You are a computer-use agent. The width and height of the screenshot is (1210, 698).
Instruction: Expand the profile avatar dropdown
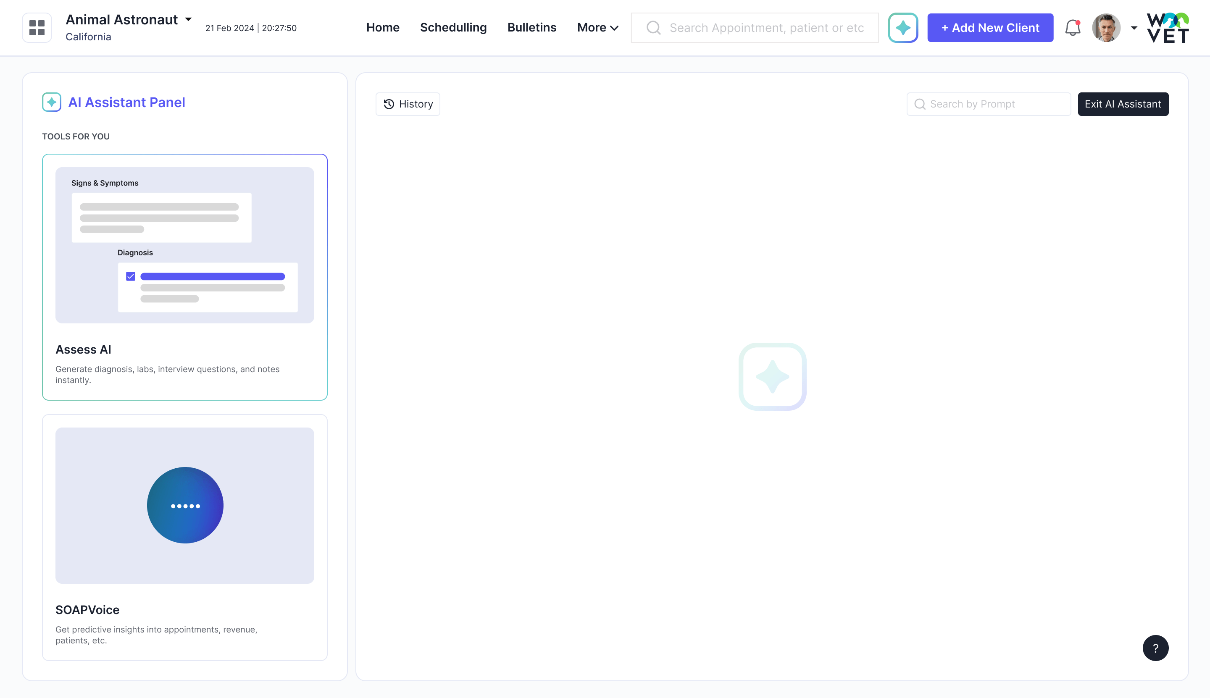[1134, 27]
